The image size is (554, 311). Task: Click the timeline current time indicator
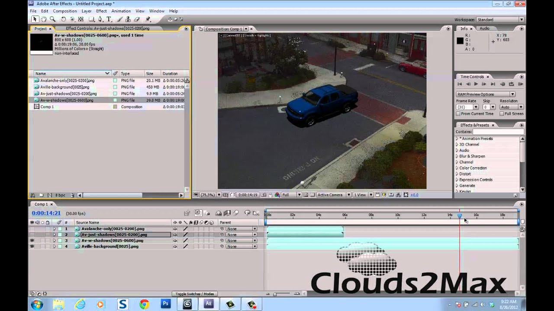click(x=460, y=216)
